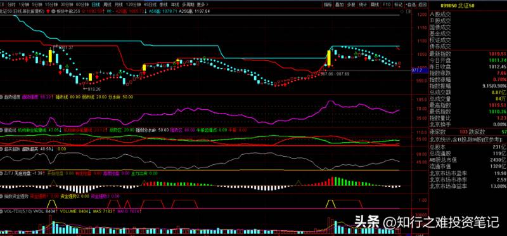Screen dimensions: 507x236
Task: Click the 返回 back button
Action: pos(422,4)
